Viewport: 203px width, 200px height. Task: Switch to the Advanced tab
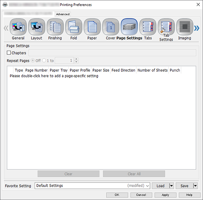pos(63,14)
